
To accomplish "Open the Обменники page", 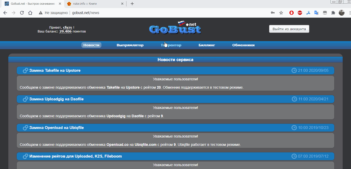I will pos(243,45).
